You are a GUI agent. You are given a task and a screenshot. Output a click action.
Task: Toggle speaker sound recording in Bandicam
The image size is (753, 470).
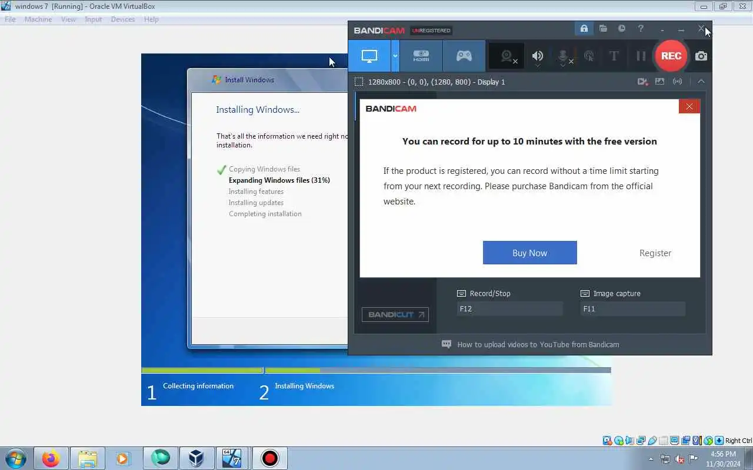[x=538, y=56]
